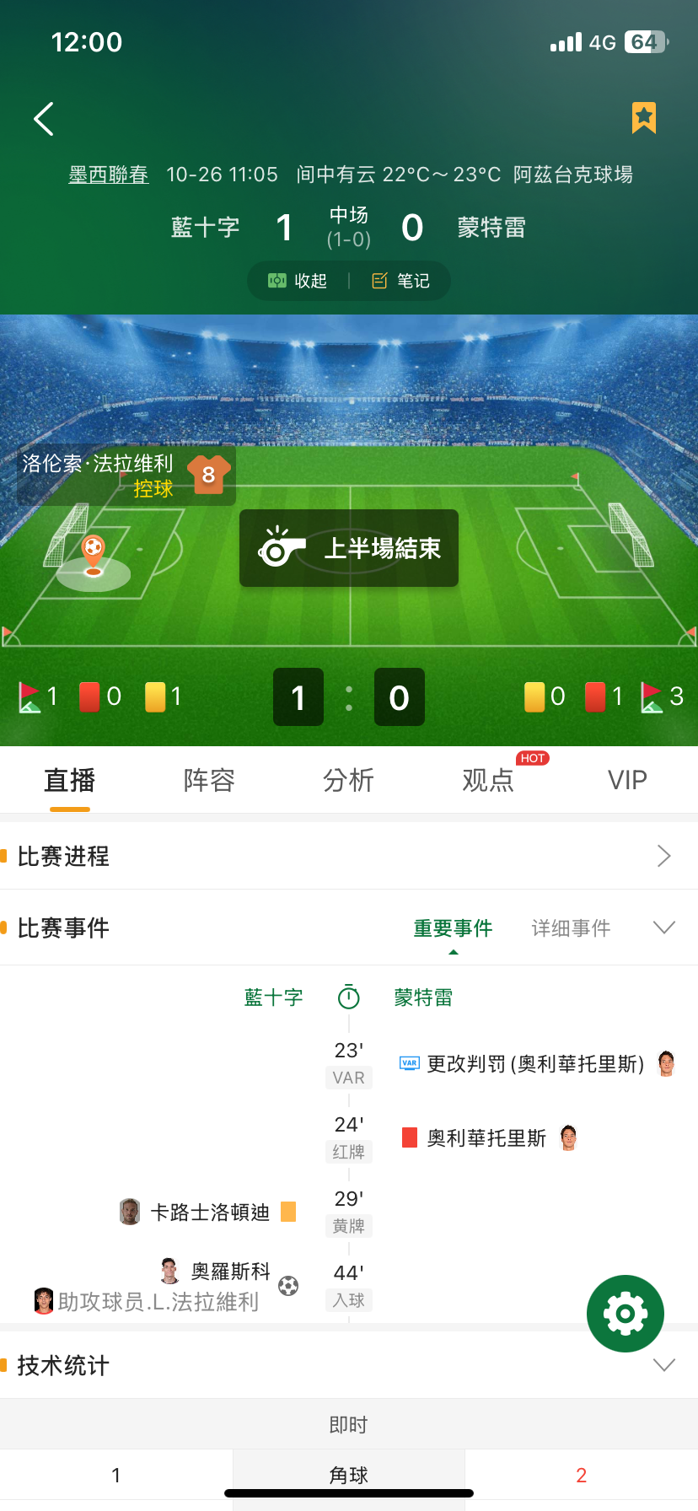Expand the 比赛进程 section

click(x=349, y=856)
